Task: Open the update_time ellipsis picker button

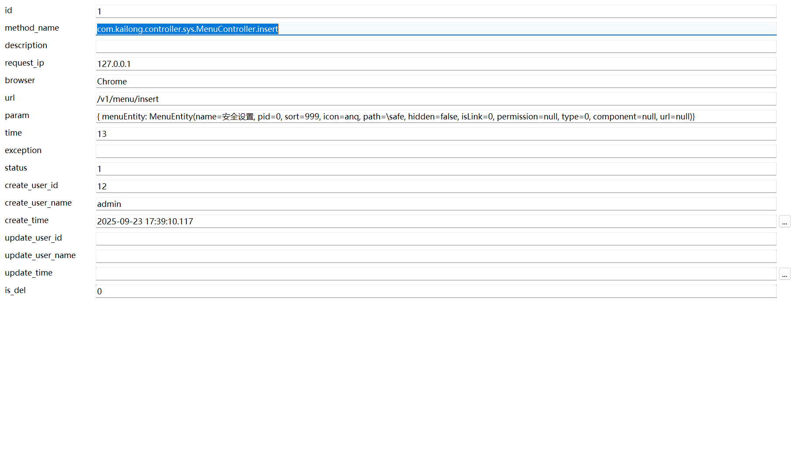Action: click(785, 274)
